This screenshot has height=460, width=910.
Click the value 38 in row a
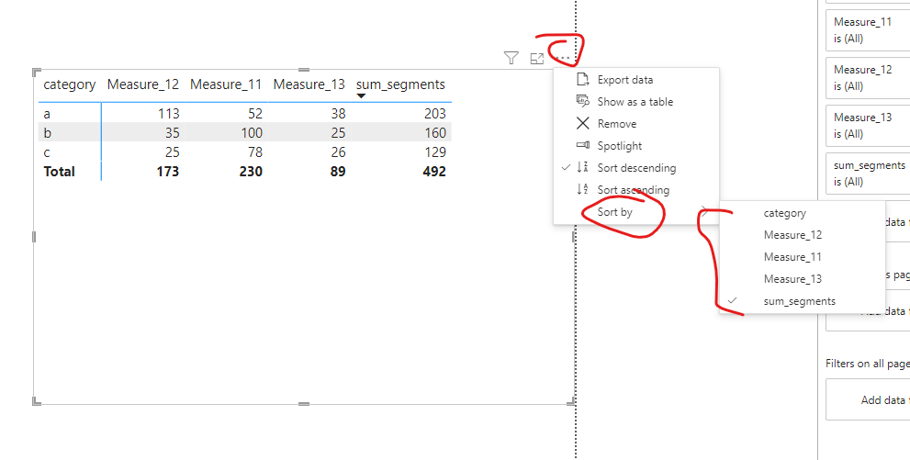pos(337,114)
